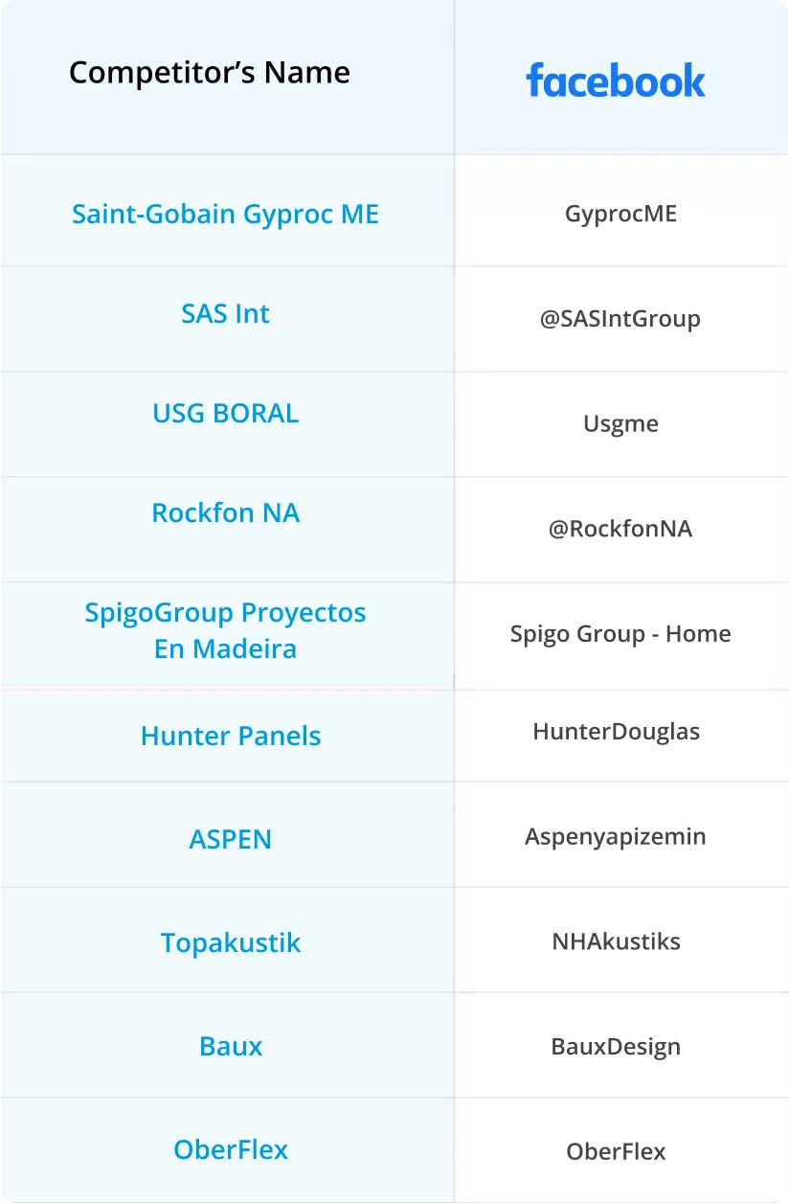The image size is (789, 1203).
Task: Click the @RockfonNA Facebook handle
Action: tap(620, 529)
